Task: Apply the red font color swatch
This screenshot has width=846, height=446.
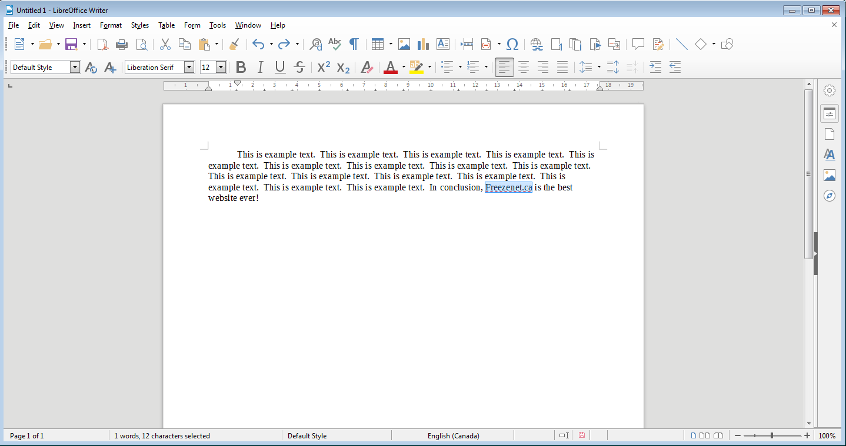Action: [x=390, y=68]
